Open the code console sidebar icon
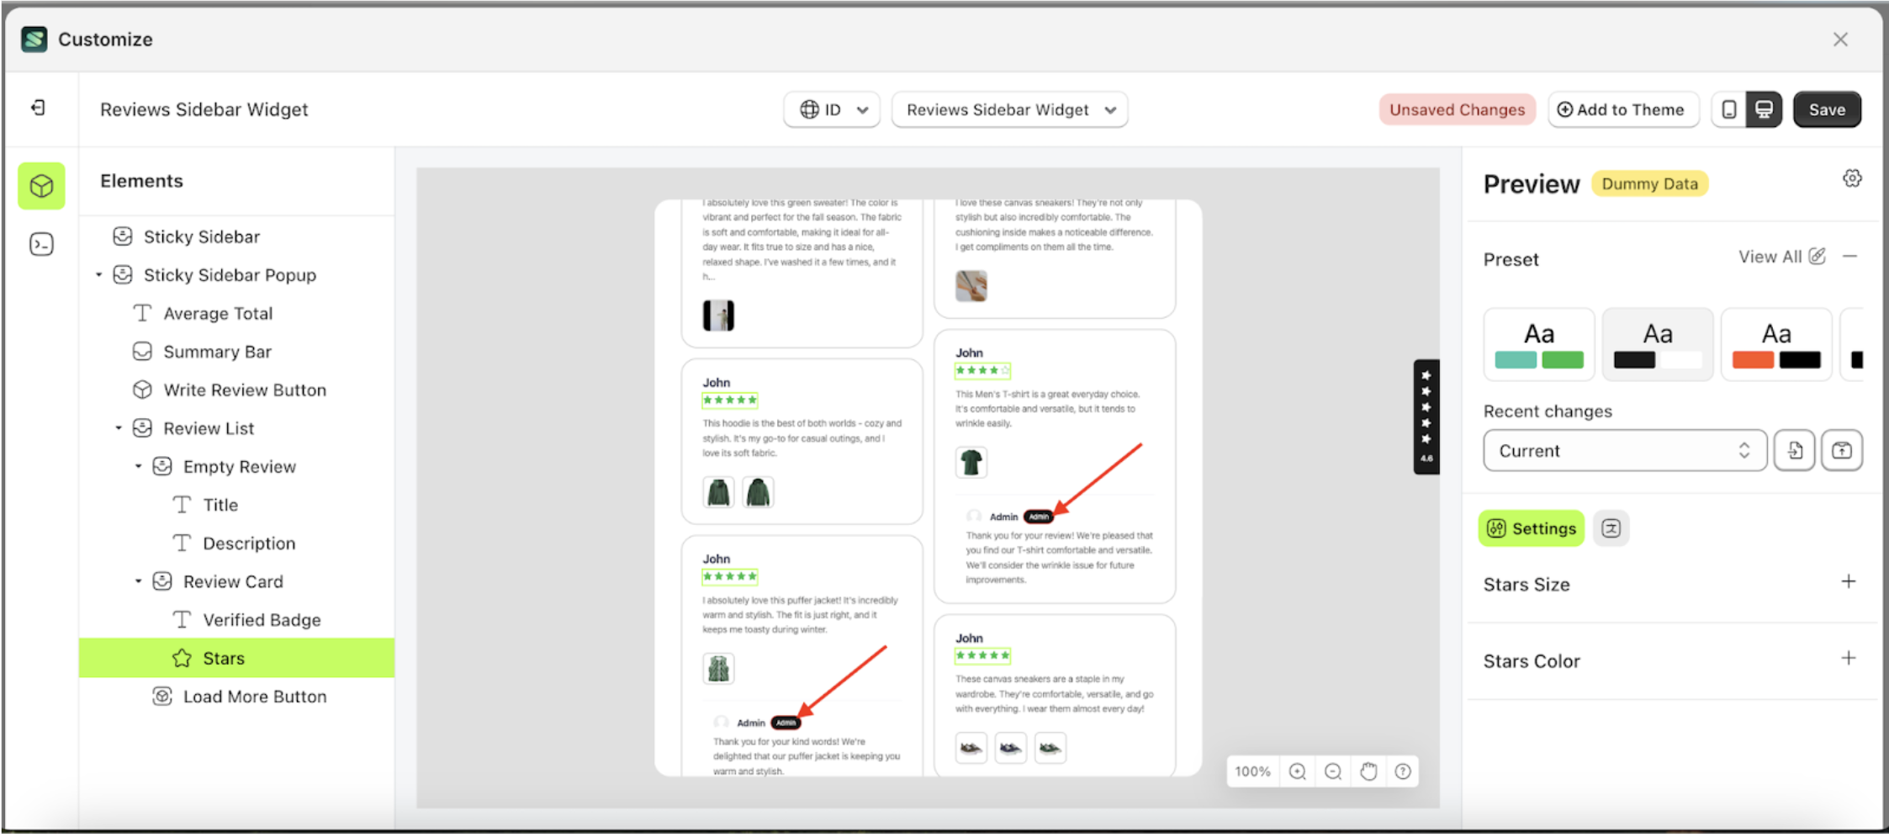 click(x=41, y=244)
